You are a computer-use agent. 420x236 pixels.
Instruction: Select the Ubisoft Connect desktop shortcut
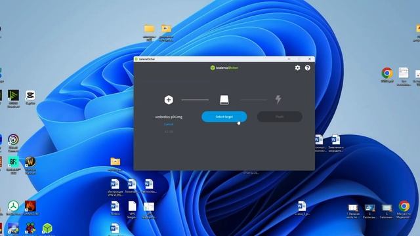point(13,143)
